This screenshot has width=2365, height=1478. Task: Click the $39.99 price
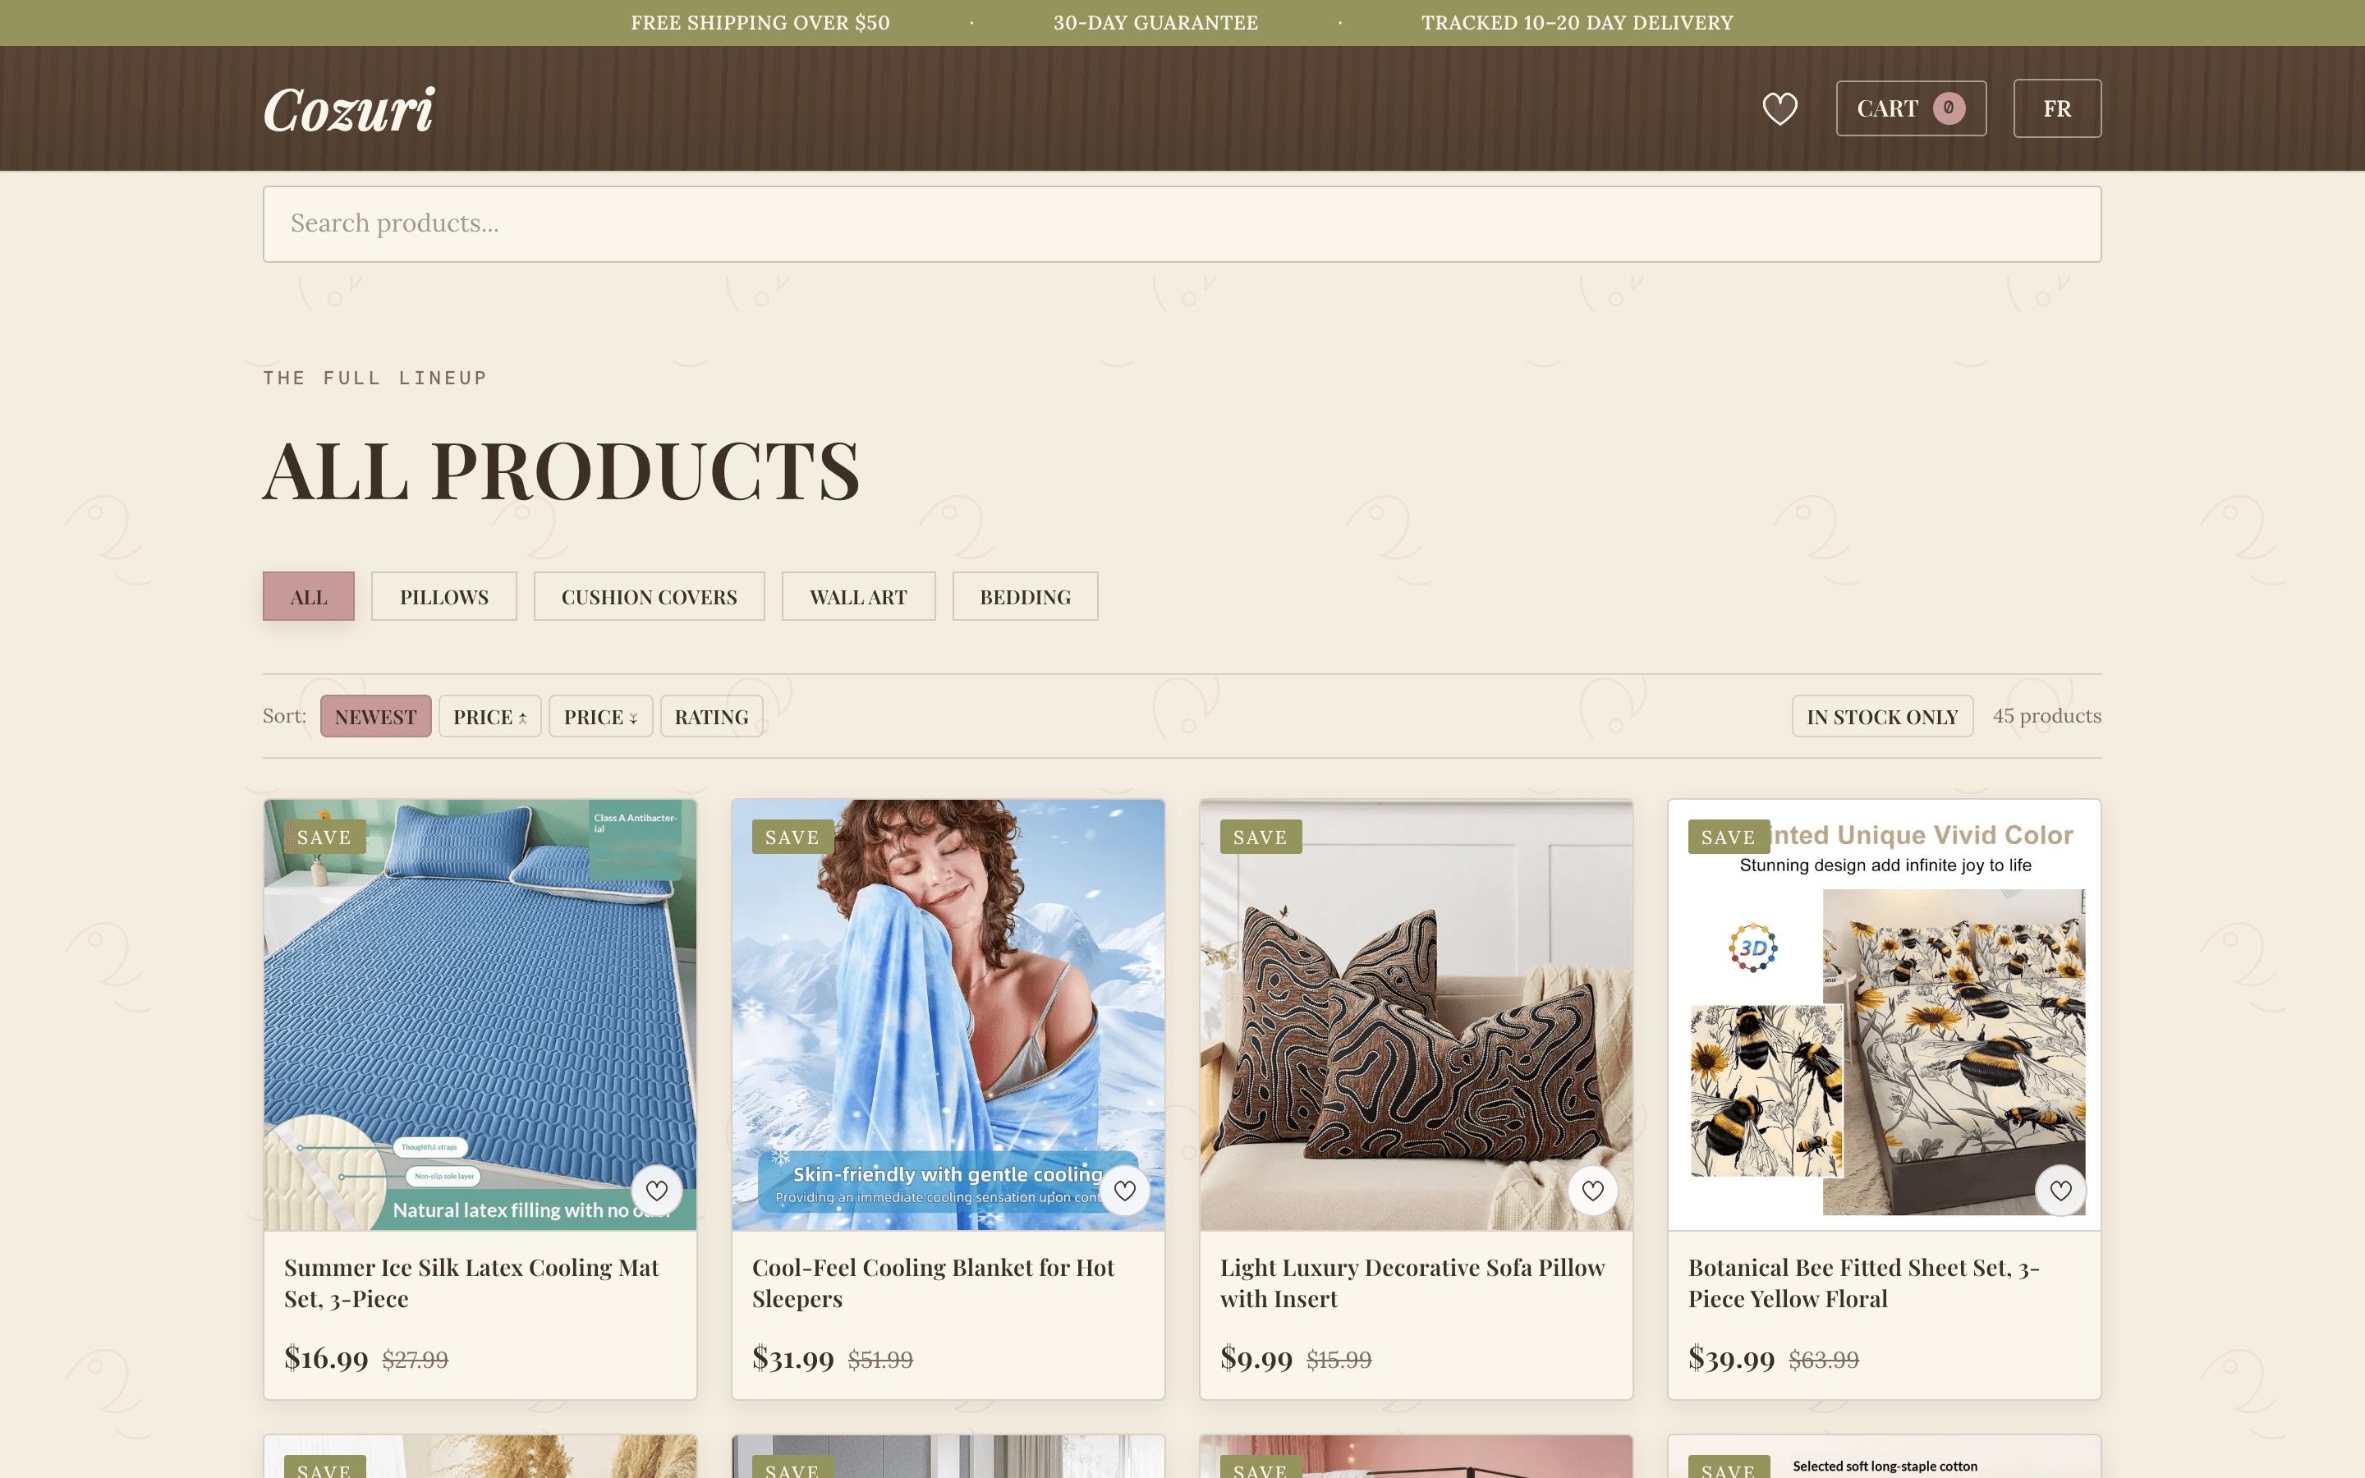(x=1732, y=1358)
